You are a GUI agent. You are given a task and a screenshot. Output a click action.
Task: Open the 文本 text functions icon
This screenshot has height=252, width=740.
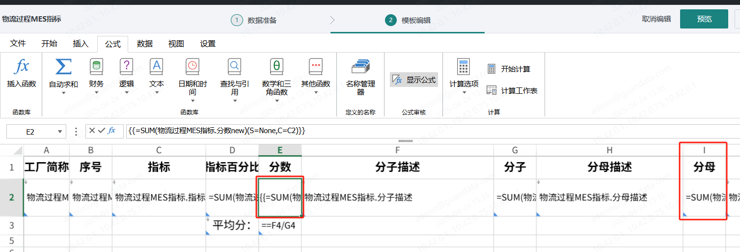coord(157,66)
